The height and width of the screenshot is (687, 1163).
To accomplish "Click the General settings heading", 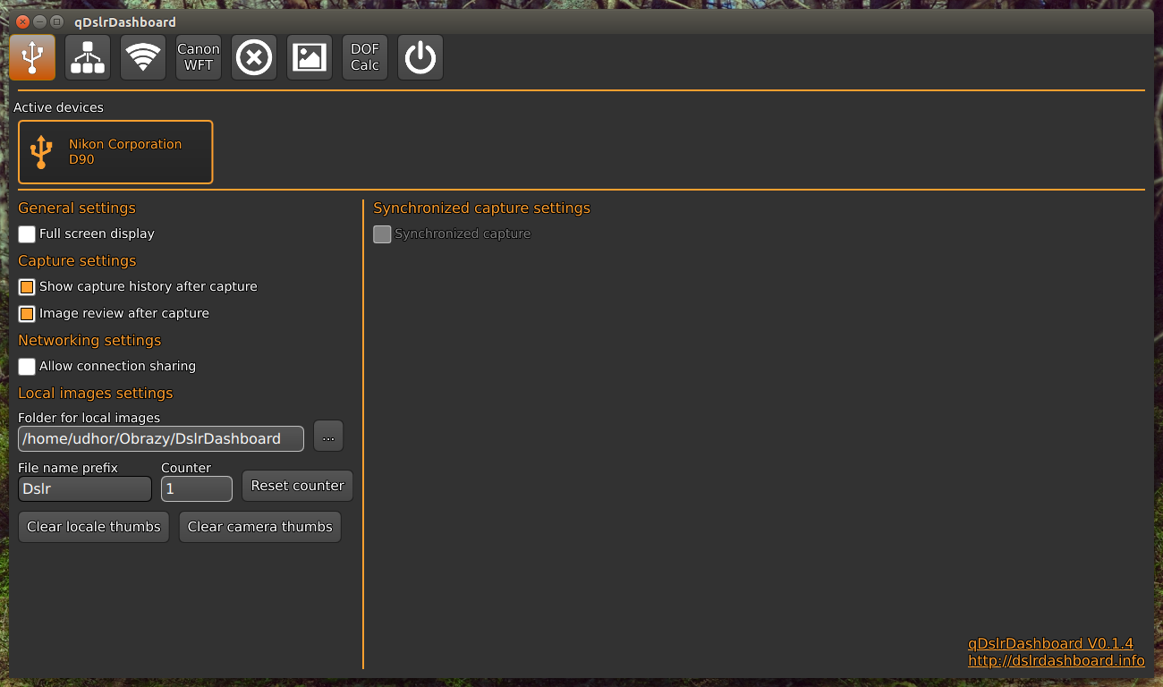I will [77, 208].
